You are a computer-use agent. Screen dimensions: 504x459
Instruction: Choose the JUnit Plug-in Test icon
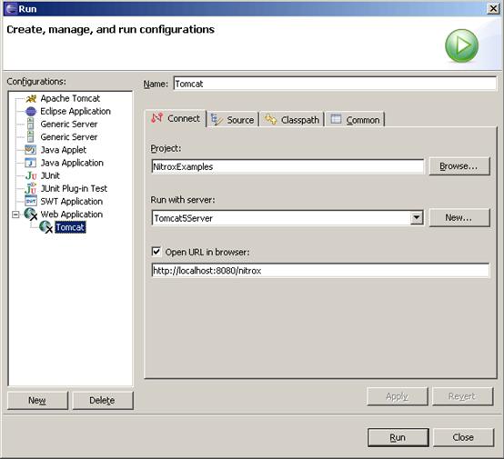31,188
